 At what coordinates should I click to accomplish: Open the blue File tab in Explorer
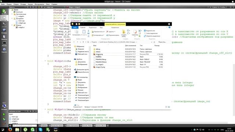coord(75,27)
